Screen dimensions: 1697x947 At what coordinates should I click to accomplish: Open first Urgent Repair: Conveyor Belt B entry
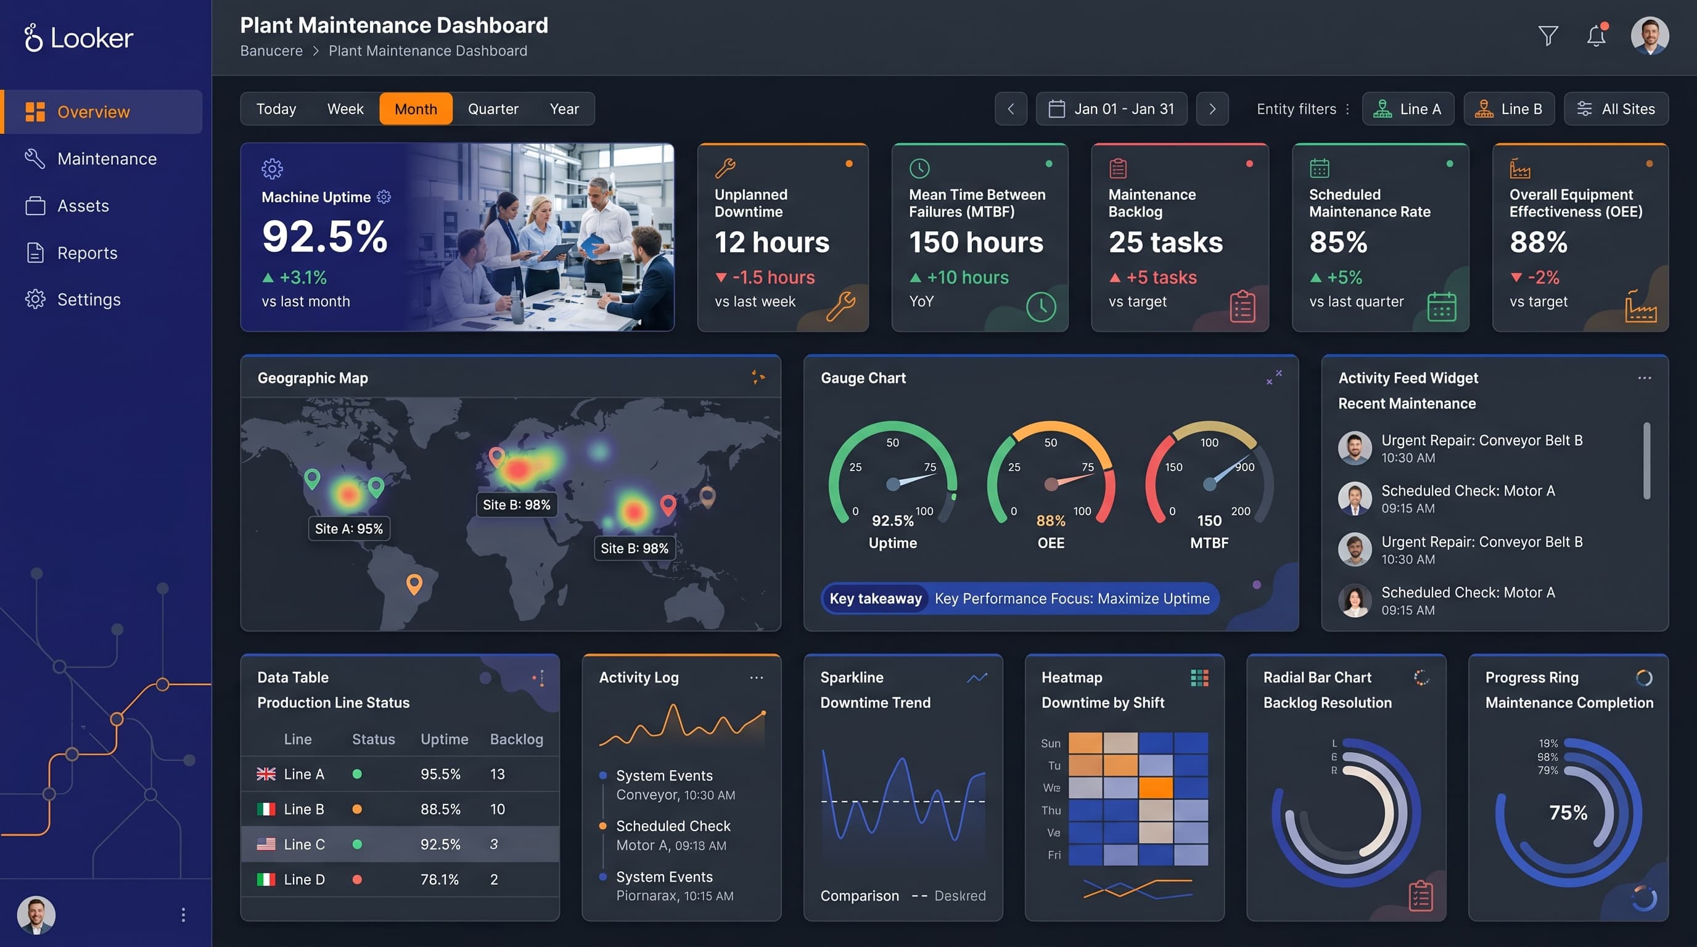tap(1481, 448)
